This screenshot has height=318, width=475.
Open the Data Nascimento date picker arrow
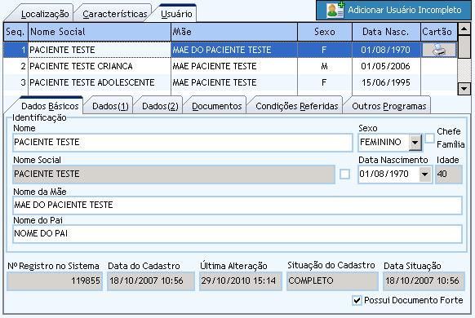coord(425,174)
